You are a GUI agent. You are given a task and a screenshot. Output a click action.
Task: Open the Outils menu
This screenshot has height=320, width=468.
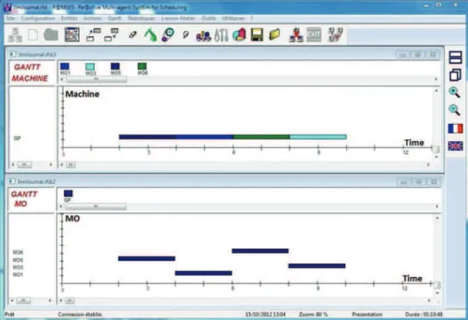tap(209, 18)
